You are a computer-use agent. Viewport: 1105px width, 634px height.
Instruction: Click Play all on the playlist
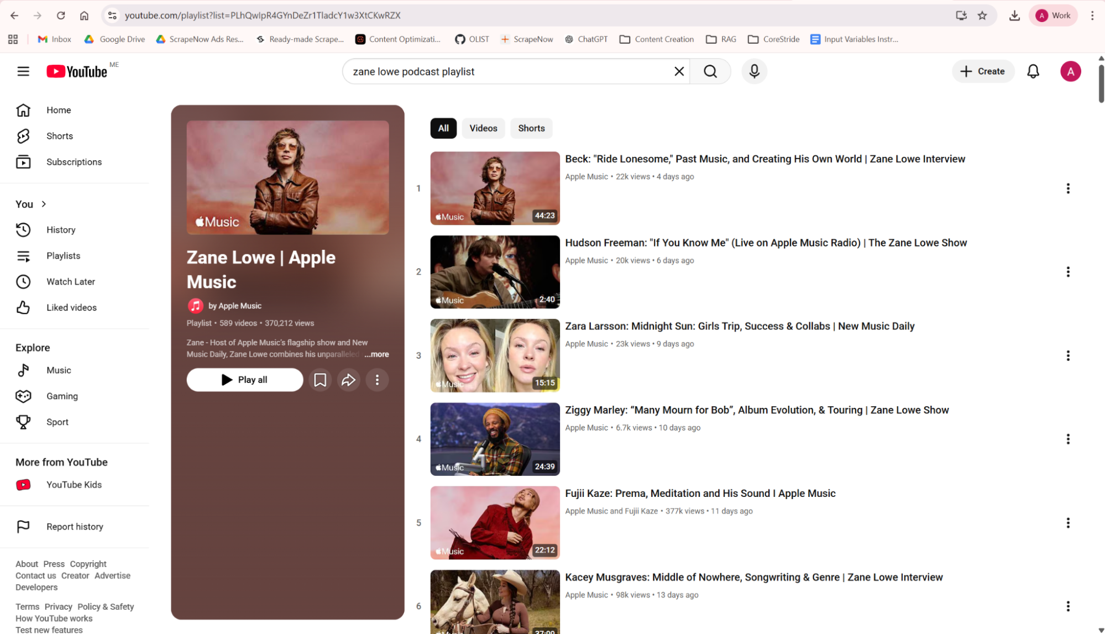click(x=245, y=380)
